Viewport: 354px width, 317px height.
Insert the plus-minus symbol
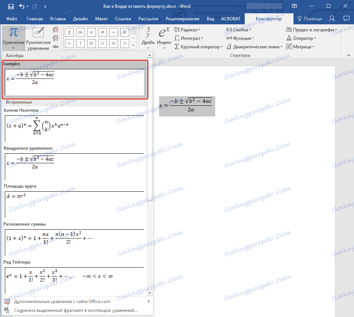pos(69,32)
